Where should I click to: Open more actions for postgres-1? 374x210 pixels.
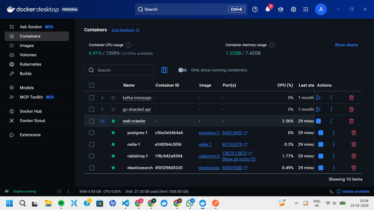click(334, 133)
